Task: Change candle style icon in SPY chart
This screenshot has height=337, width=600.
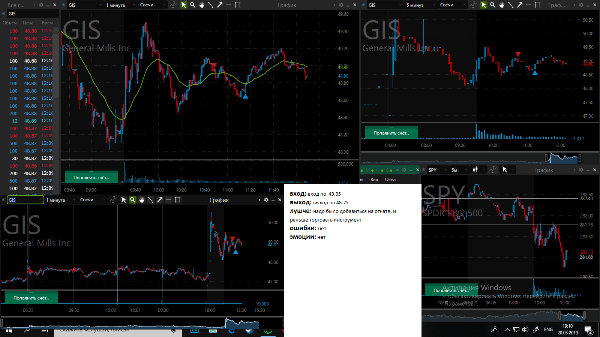Action: click(475, 170)
